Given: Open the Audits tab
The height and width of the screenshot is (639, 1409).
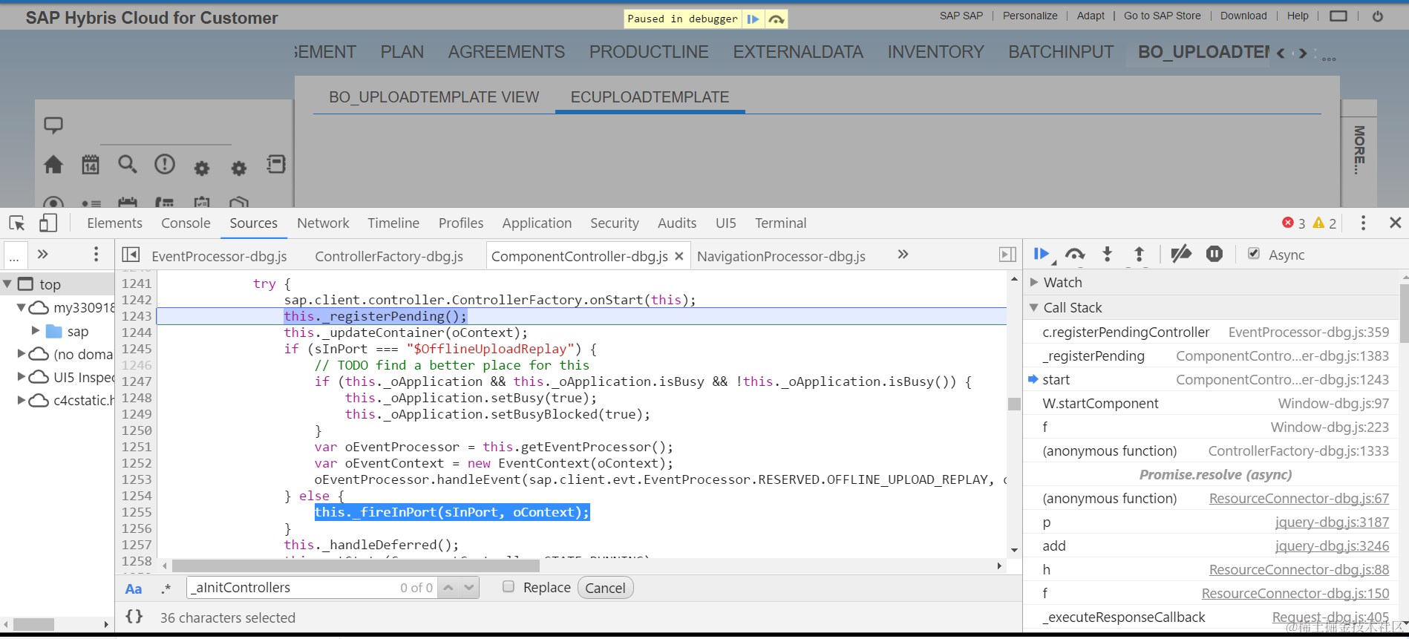Looking at the screenshot, I should click(677, 223).
